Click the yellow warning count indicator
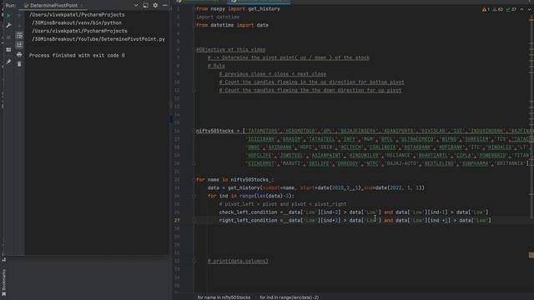The height and width of the screenshot is (300, 534). (486, 9)
